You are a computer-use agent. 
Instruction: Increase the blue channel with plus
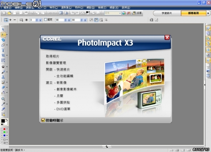click(x=7, y=135)
